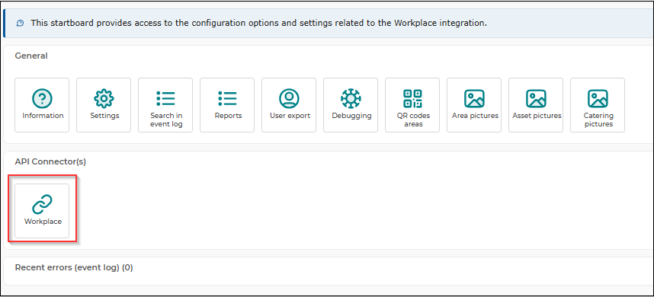Image resolution: width=654 pixels, height=297 pixels.
Task: Open Search in event log tile
Action: click(165, 105)
